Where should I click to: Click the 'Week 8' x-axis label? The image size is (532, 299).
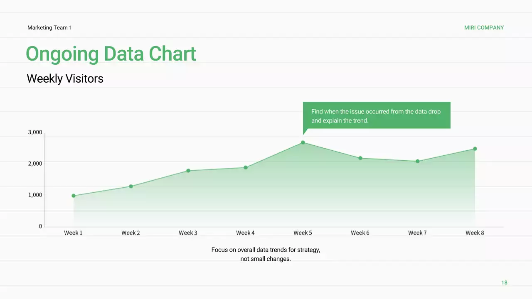(x=475, y=233)
